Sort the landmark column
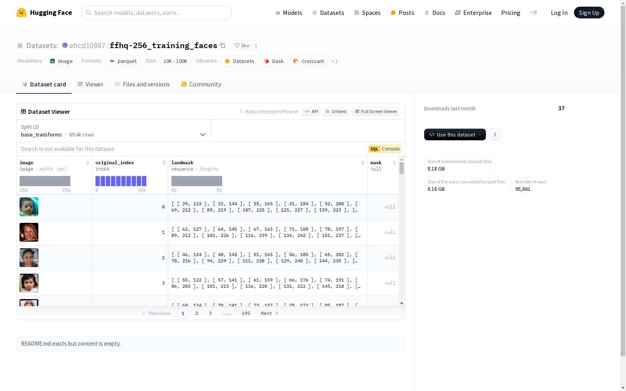 (363, 163)
